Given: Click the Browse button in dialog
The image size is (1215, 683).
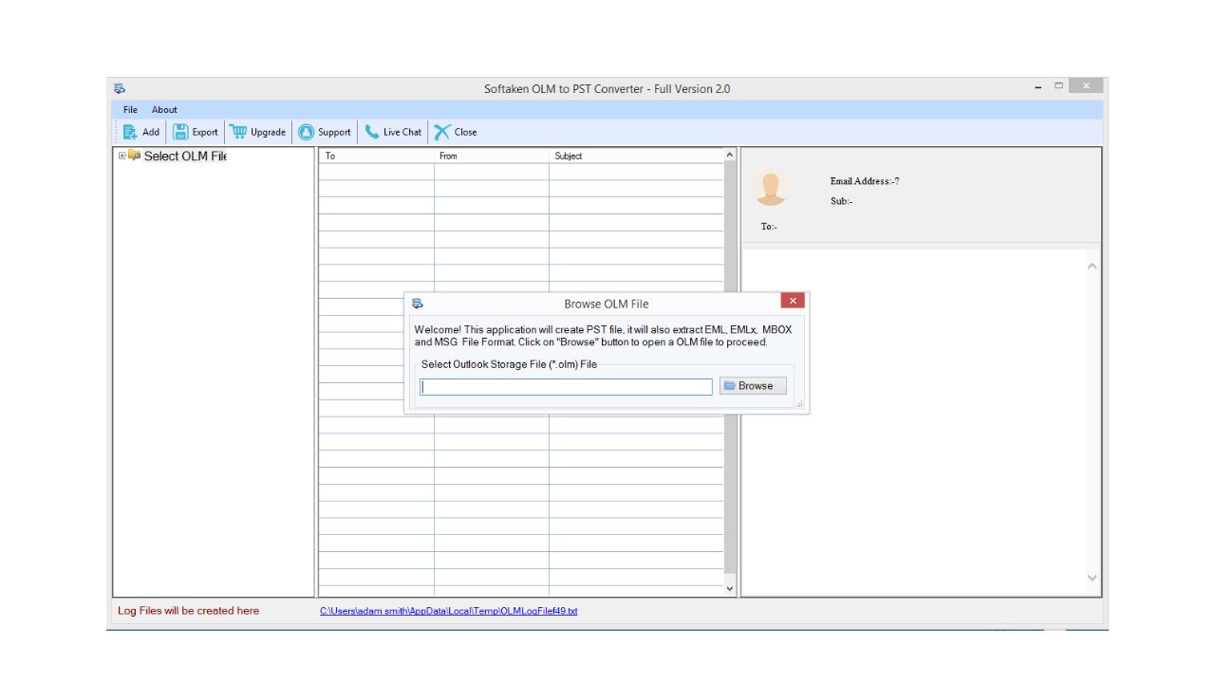Looking at the screenshot, I should click(752, 386).
